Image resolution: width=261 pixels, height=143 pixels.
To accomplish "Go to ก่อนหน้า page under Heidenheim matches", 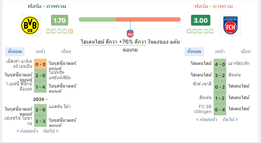I will 206,120.
